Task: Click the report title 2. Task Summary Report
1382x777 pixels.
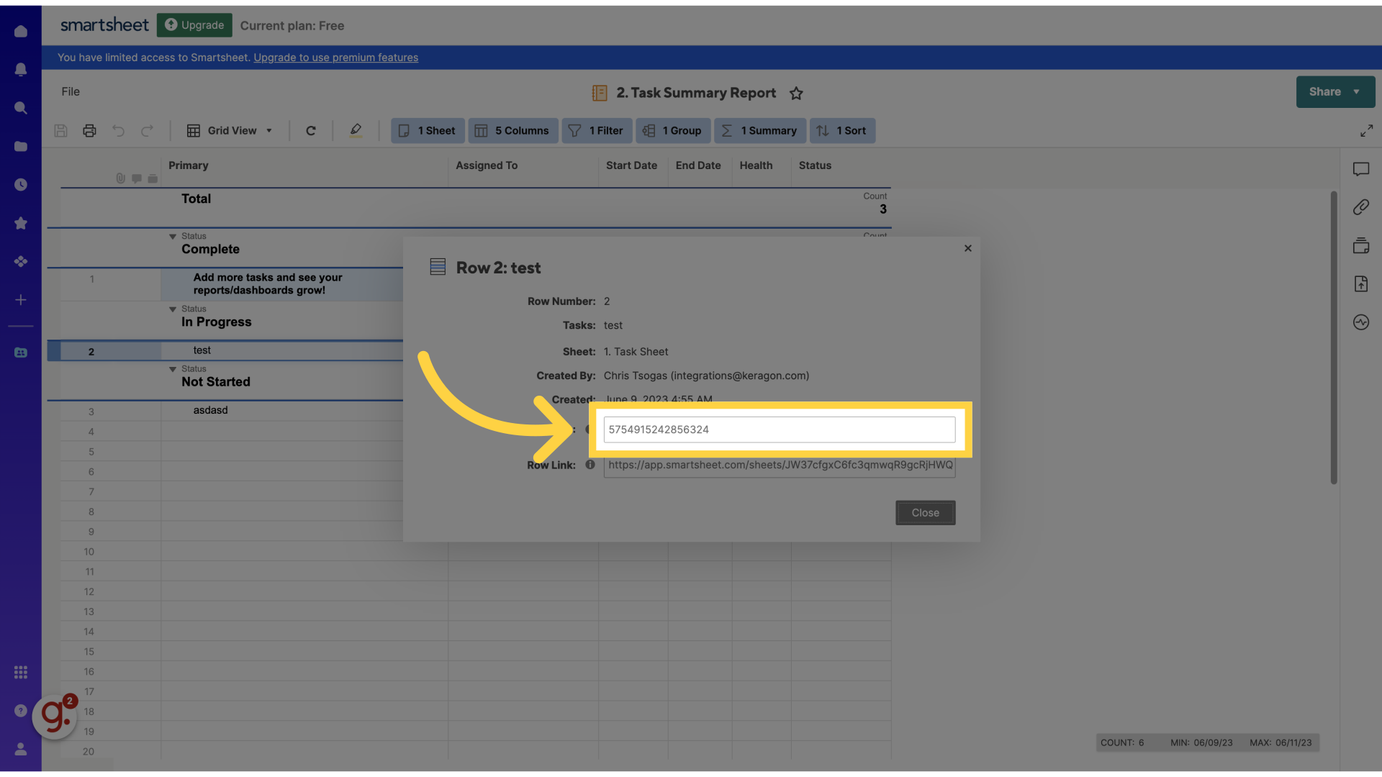Action: tap(696, 93)
